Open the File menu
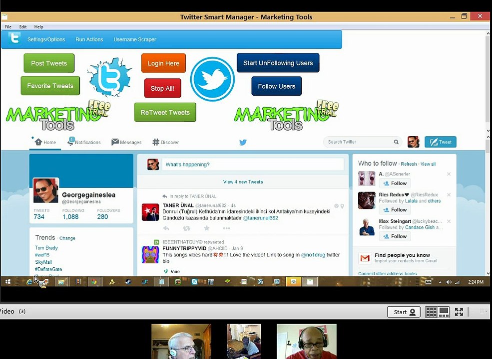492x359 pixels. tap(8, 27)
